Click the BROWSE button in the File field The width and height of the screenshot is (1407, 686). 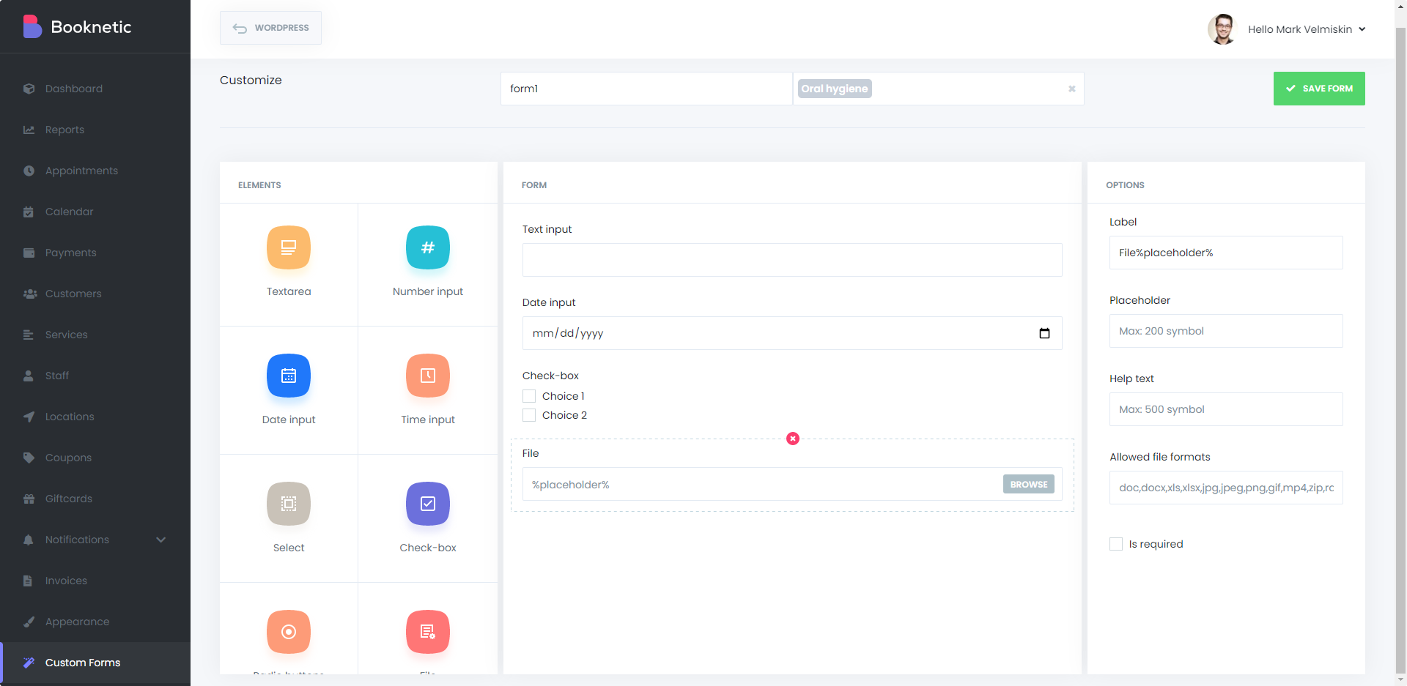point(1028,484)
